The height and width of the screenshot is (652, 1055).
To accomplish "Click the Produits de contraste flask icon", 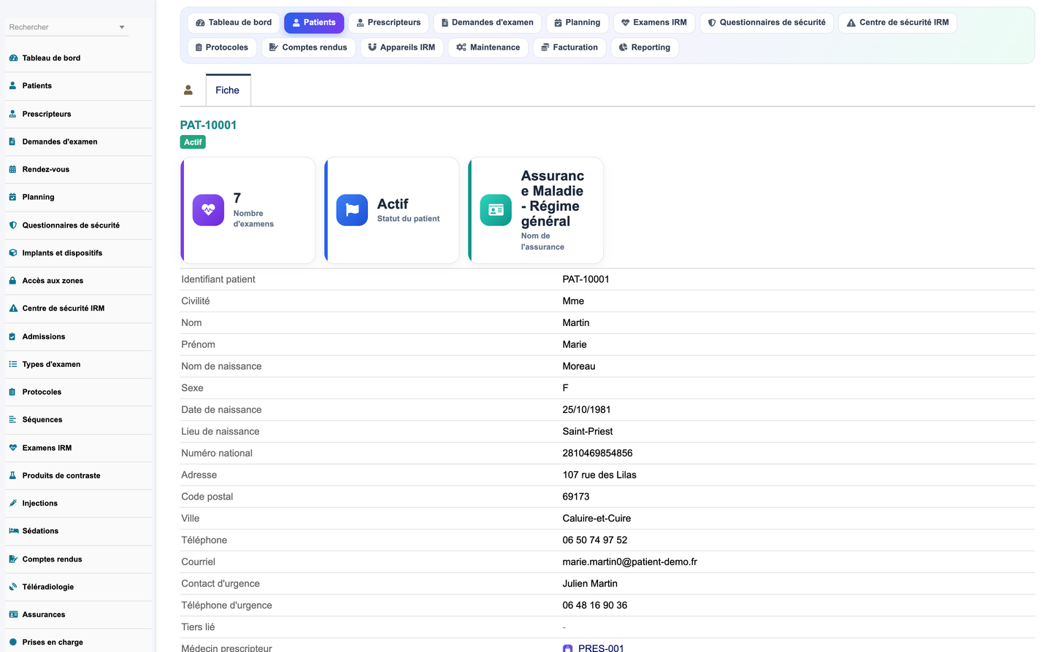I will click(13, 476).
